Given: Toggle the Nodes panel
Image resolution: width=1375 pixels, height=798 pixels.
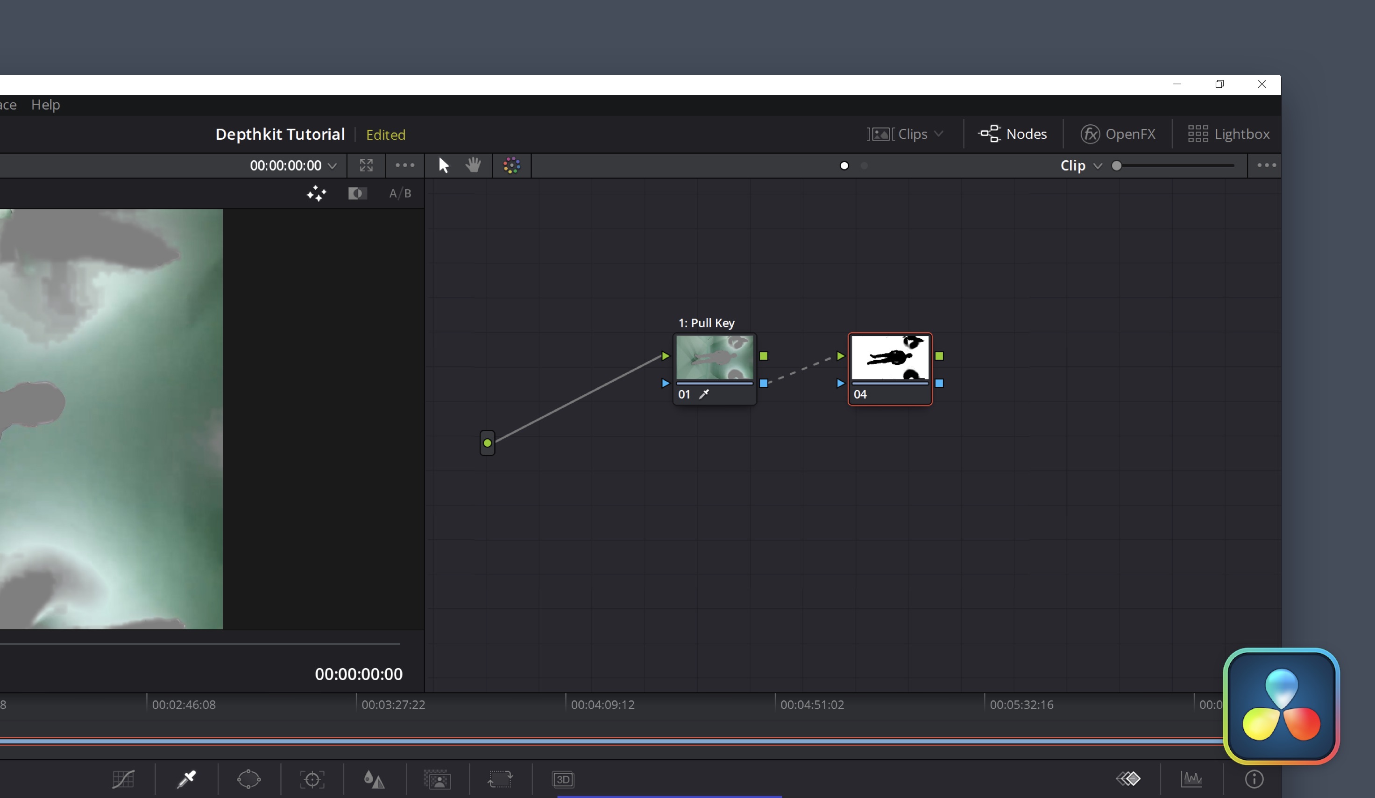Looking at the screenshot, I should 1013,134.
